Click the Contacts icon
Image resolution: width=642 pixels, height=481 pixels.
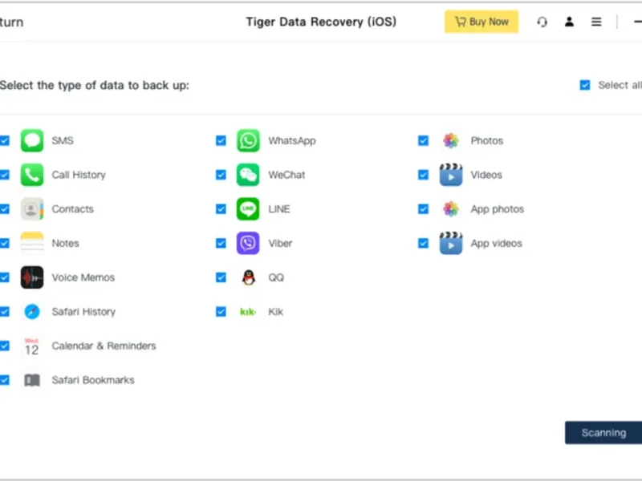click(32, 209)
